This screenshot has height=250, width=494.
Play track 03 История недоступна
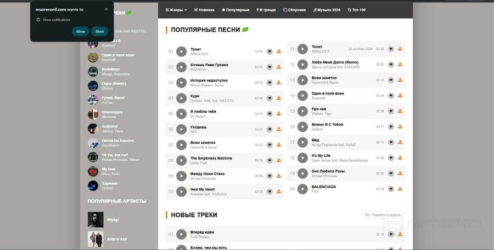(182, 83)
